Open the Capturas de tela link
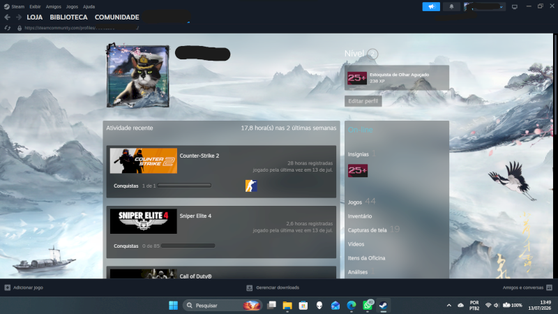The height and width of the screenshot is (314, 558). (367, 230)
